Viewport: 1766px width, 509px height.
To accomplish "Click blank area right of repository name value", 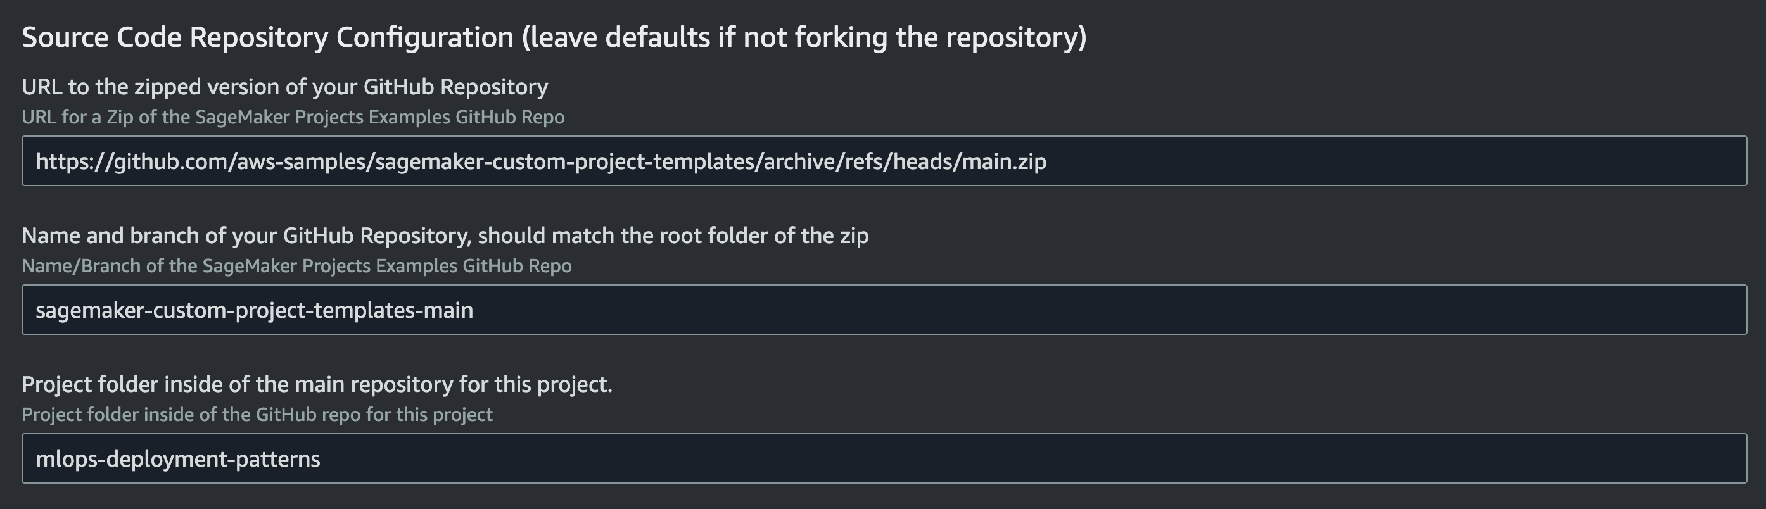I will [x=1110, y=310].
